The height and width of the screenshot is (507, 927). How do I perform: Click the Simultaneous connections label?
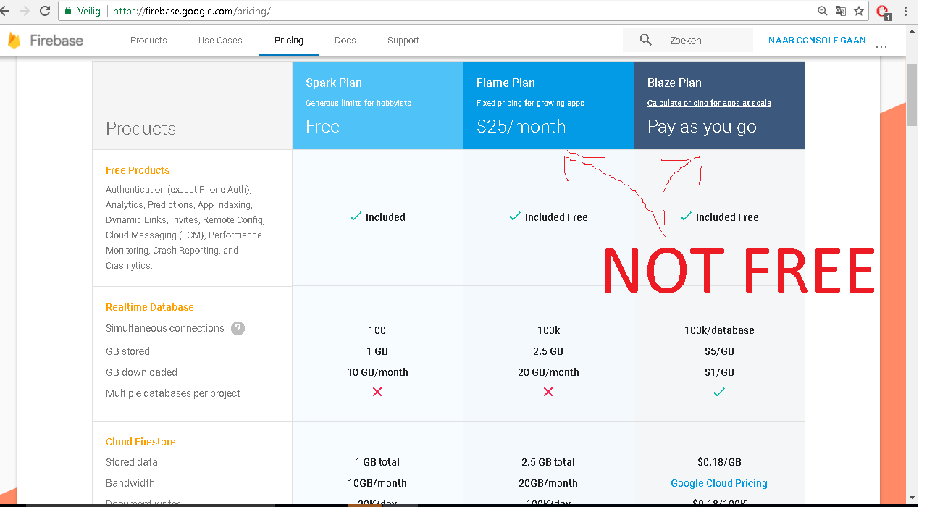tap(165, 328)
